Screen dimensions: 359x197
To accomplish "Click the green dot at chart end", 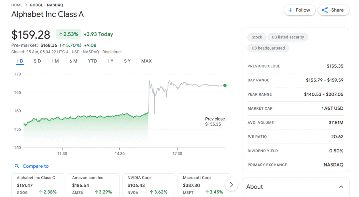I will point(225,85).
